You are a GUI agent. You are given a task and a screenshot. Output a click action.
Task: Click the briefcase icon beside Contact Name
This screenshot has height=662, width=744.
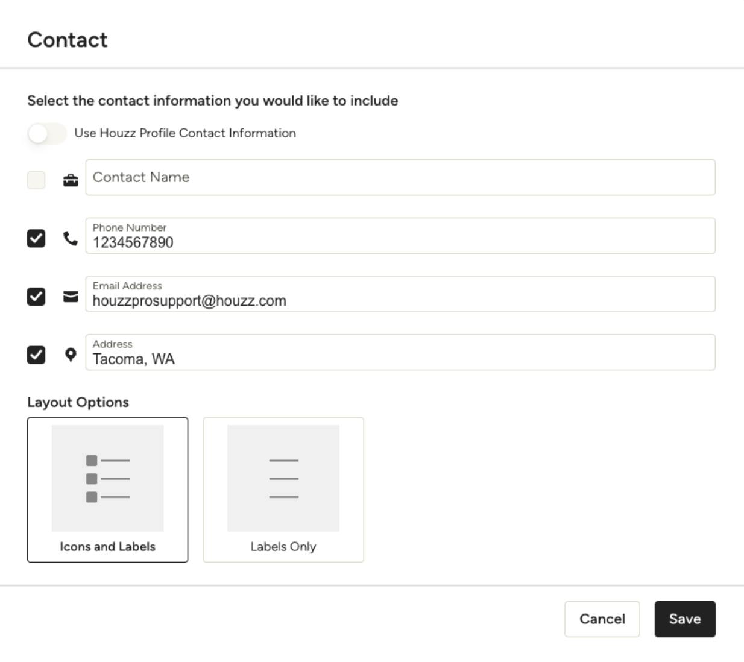[71, 180]
